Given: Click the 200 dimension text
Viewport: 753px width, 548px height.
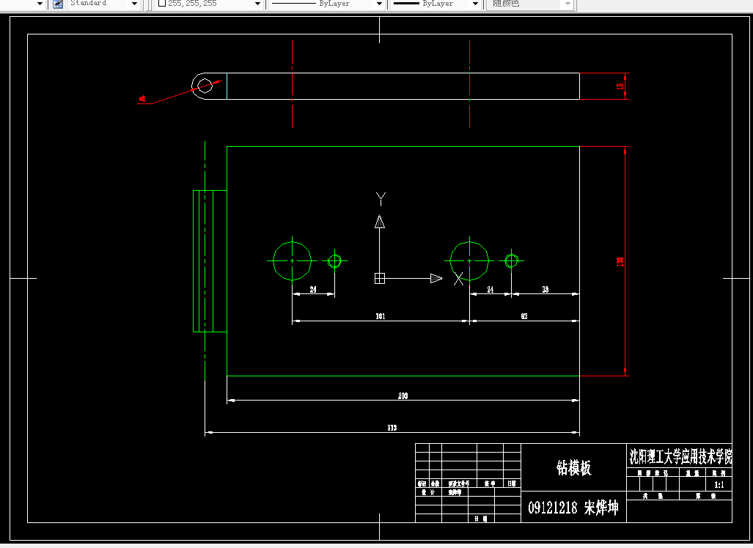Looking at the screenshot, I should tap(403, 395).
